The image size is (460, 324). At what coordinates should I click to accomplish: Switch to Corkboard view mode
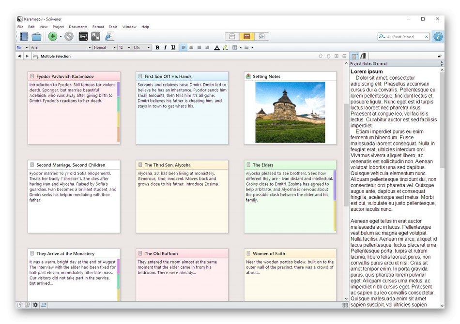tap(247, 36)
